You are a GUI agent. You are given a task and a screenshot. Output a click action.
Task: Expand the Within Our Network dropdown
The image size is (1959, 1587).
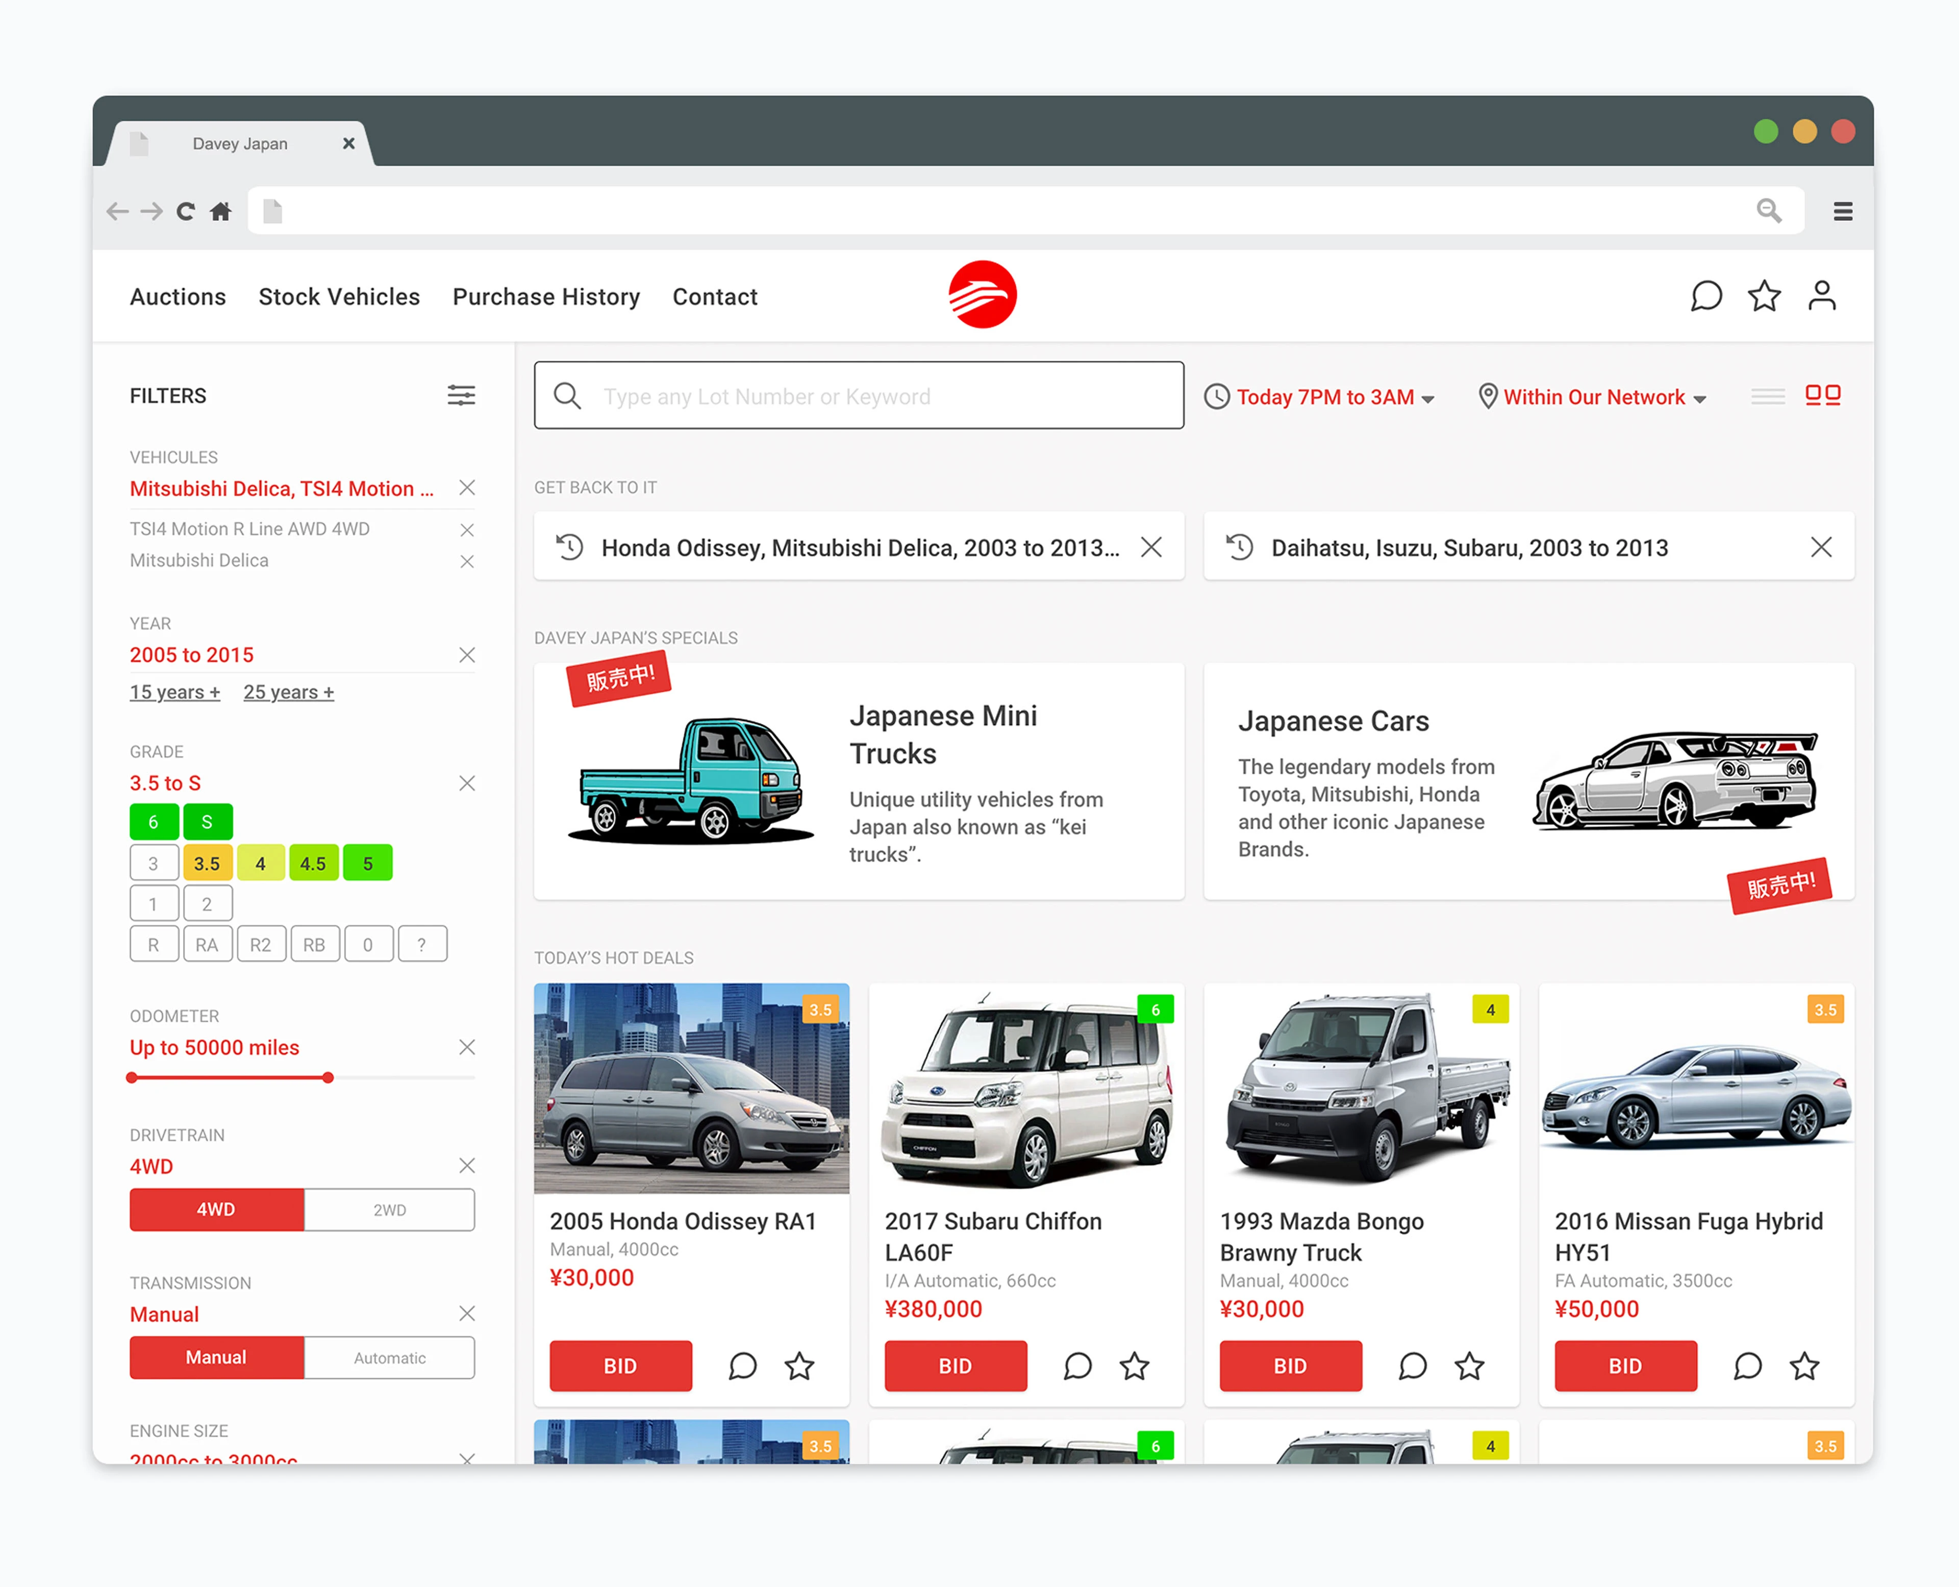(1595, 397)
